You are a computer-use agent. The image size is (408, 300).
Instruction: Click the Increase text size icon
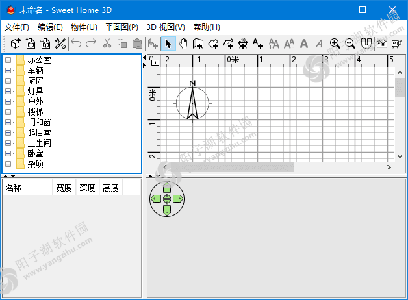click(x=274, y=44)
